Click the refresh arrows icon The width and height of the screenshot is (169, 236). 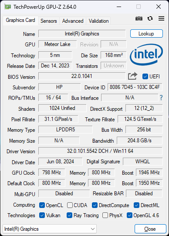(x=150, y=18)
